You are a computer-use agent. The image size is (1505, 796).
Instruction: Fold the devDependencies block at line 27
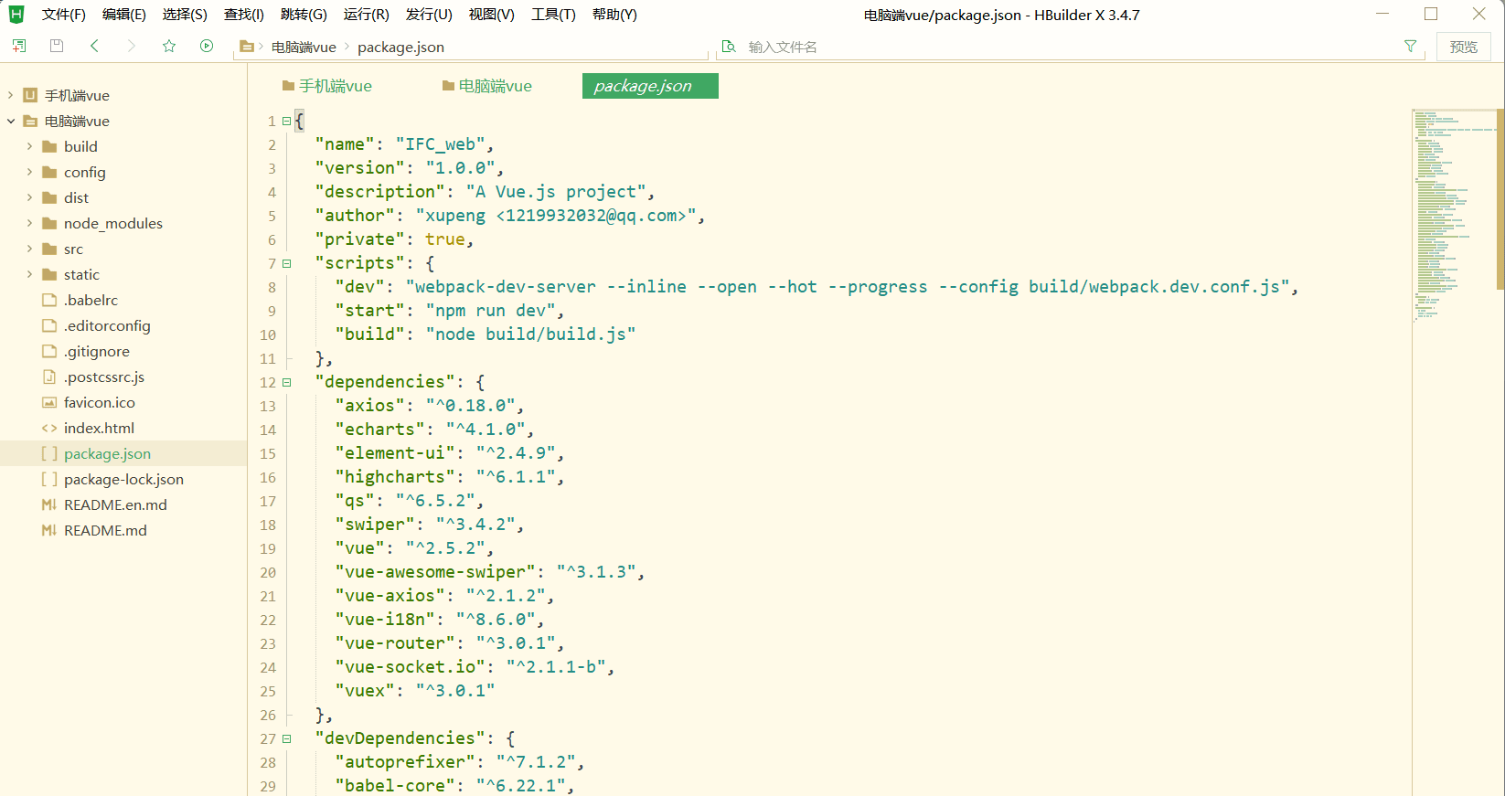pos(287,738)
